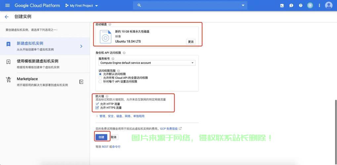Click Google Cloud Platform logo text
Screen dimensions: 337x165
click(x=37, y=6)
